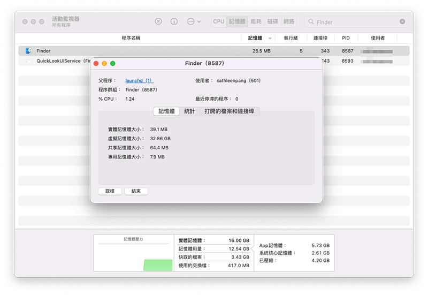This screenshot has height=295, width=428.
Task: Click the magnifier search icon
Action: (x=311, y=21)
